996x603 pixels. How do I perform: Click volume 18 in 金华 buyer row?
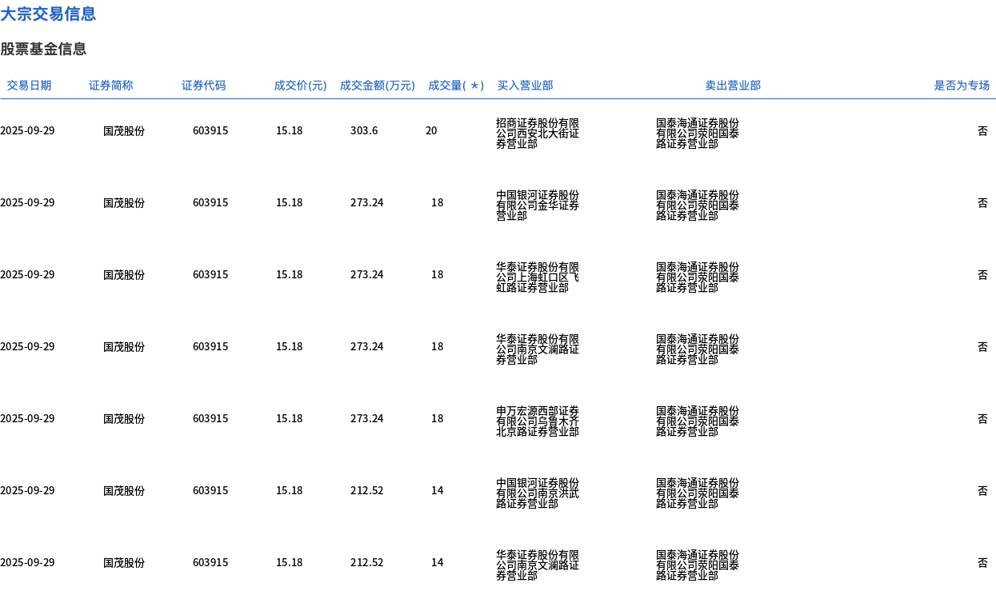(437, 202)
